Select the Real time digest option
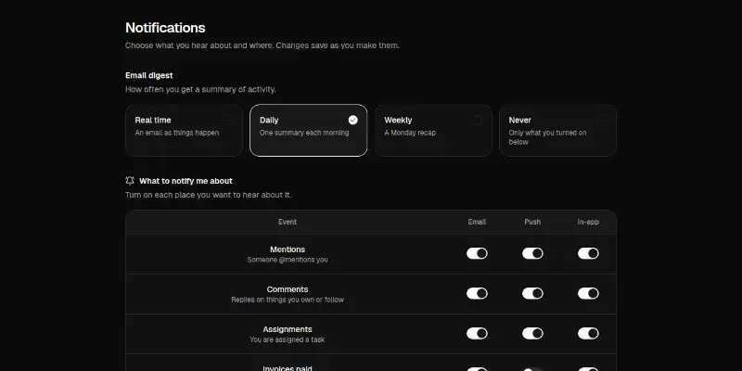Viewport: 742px width, 371px height. pyautogui.click(x=184, y=130)
